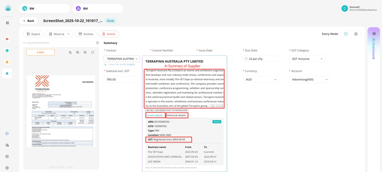Viewport: 382px width, 172px height.
Task: Open the list report icon in sidebar
Action: (7, 156)
